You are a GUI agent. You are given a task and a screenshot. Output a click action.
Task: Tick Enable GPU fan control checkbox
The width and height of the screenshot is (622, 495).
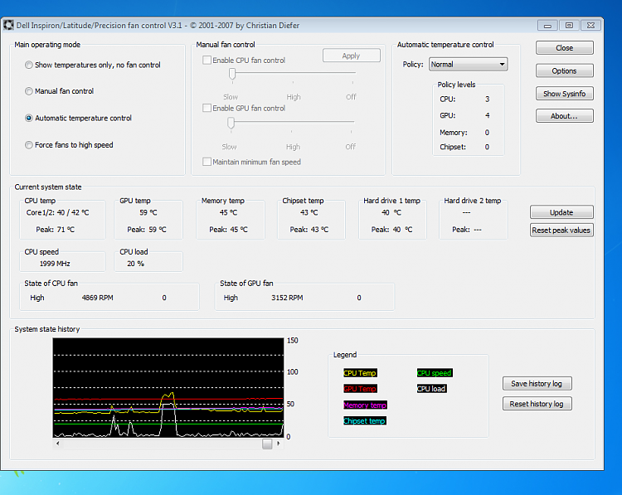[207, 108]
